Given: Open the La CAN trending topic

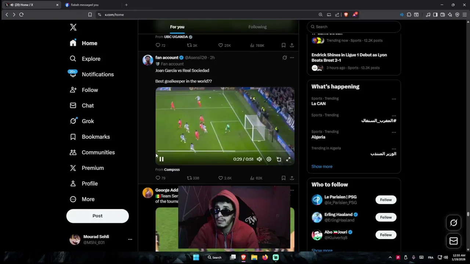Looking at the screenshot, I should pyautogui.click(x=318, y=104).
